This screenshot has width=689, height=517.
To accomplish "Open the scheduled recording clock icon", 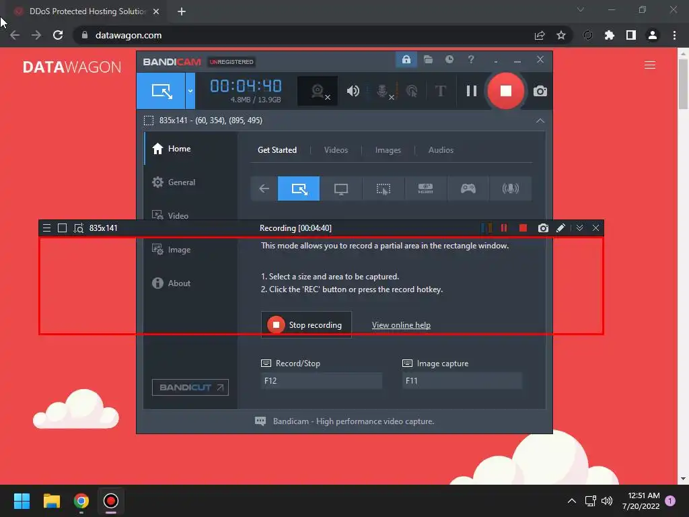I will click(449, 60).
